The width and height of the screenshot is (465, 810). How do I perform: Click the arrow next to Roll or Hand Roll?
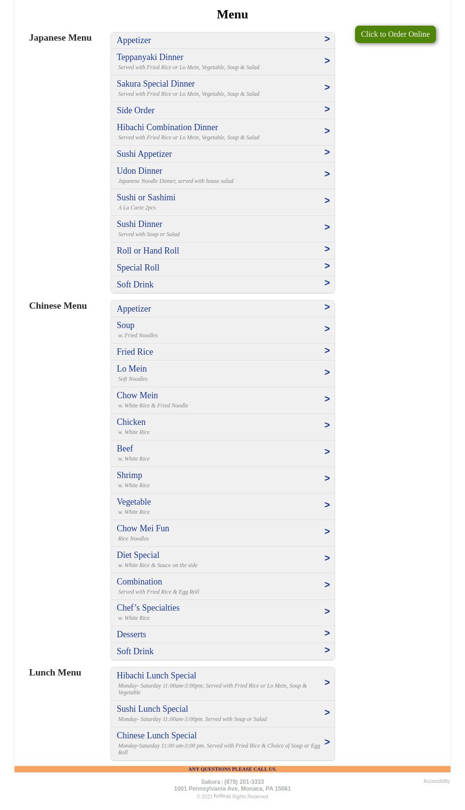coord(327,249)
